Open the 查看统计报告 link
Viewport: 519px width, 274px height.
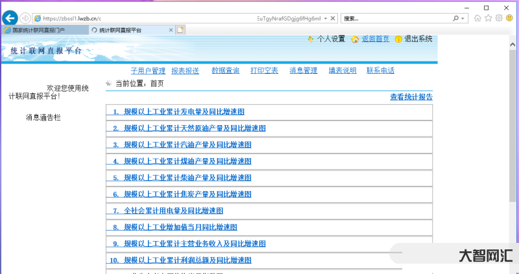[411, 97]
